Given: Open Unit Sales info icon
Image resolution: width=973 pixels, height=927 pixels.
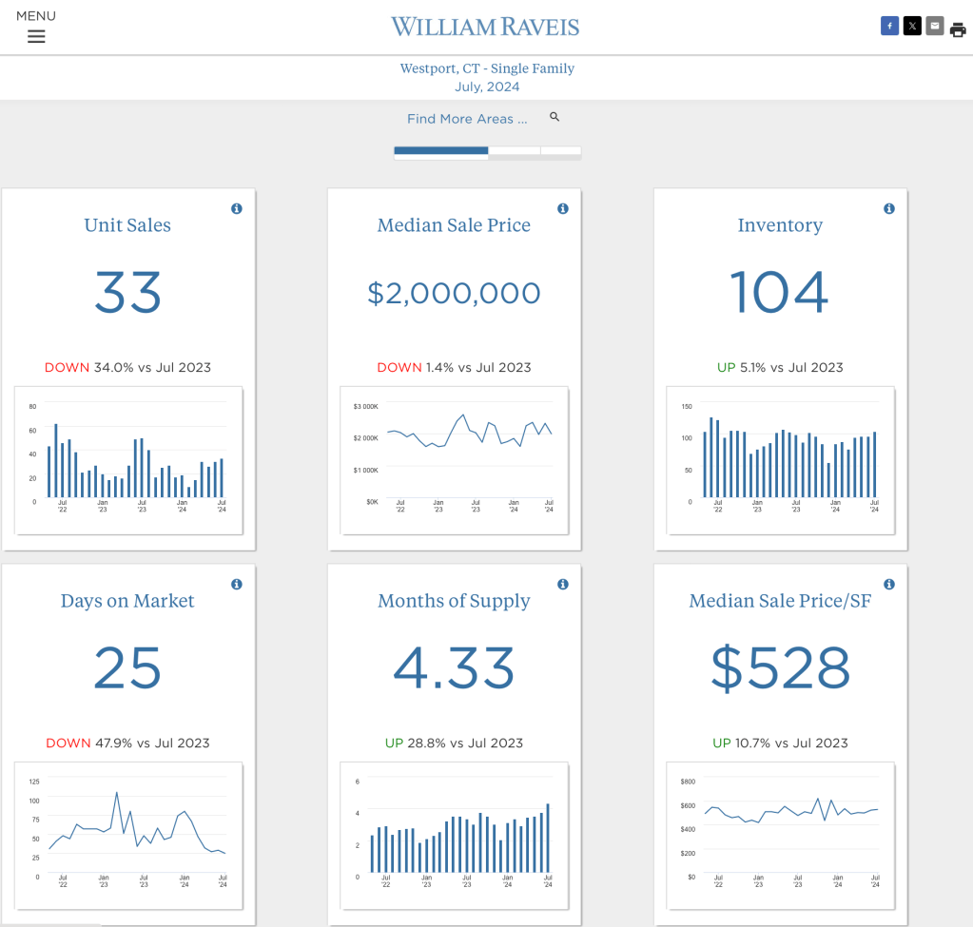Looking at the screenshot, I should pyautogui.click(x=237, y=208).
